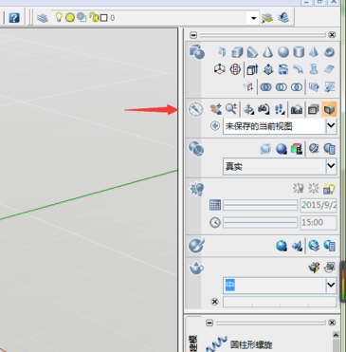This screenshot has width=346, height=352.
Task: Open the 3D navigation compass panel
Action: click(x=196, y=110)
